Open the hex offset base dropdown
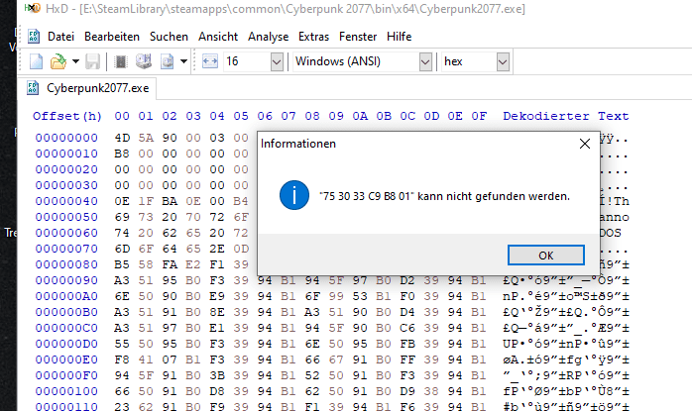This screenshot has height=411, width=692. pos(503,62)
